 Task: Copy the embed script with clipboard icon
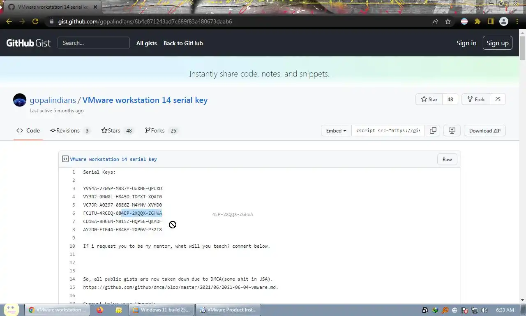(433, 130)
